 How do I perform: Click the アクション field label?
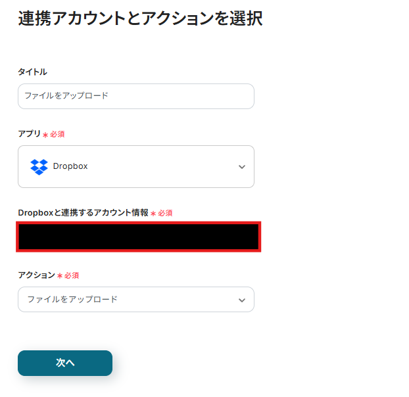pos(36,275)
